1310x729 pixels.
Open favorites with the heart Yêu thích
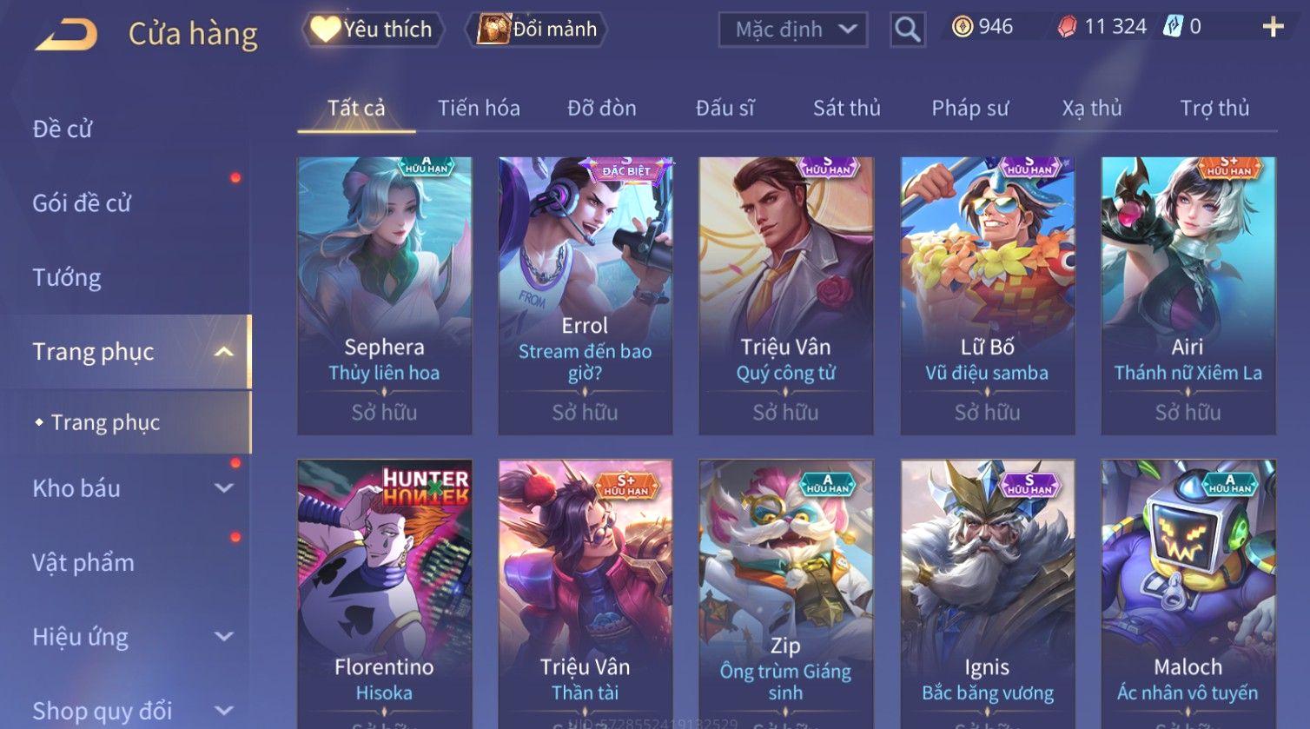coord(373,30)
